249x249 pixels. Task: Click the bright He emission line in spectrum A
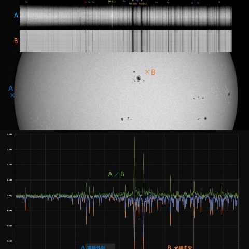pyautogui.click(x=112, y=16)
